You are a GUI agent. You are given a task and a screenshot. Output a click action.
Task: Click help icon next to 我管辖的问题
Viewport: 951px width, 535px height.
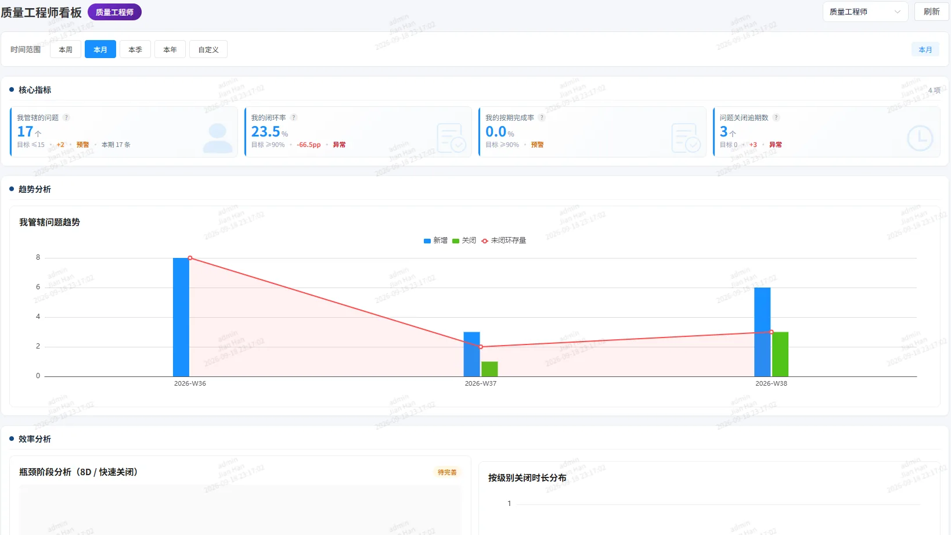click(x=66, y=117)
